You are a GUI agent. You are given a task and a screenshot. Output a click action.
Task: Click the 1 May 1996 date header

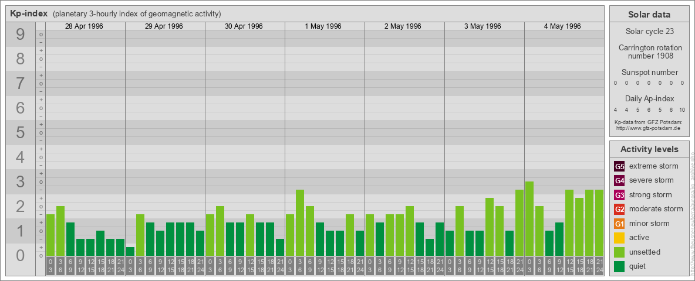[x=323, y=26]
